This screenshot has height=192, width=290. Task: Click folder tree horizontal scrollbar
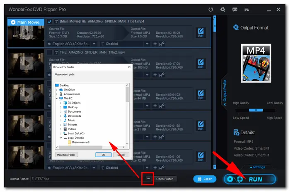pyautogui.click(x=80, y=148)
